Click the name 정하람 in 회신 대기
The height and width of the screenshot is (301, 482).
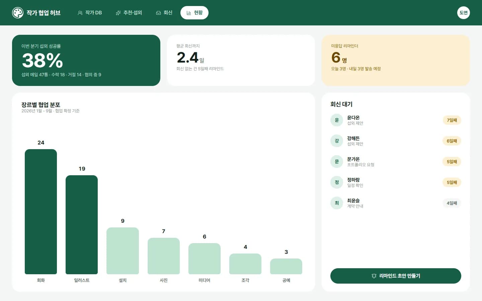[x=353, y=180]
